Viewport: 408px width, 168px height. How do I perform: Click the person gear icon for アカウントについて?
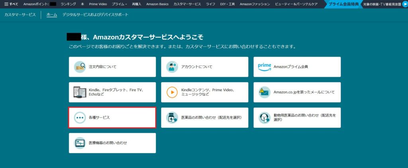[172, 67]
